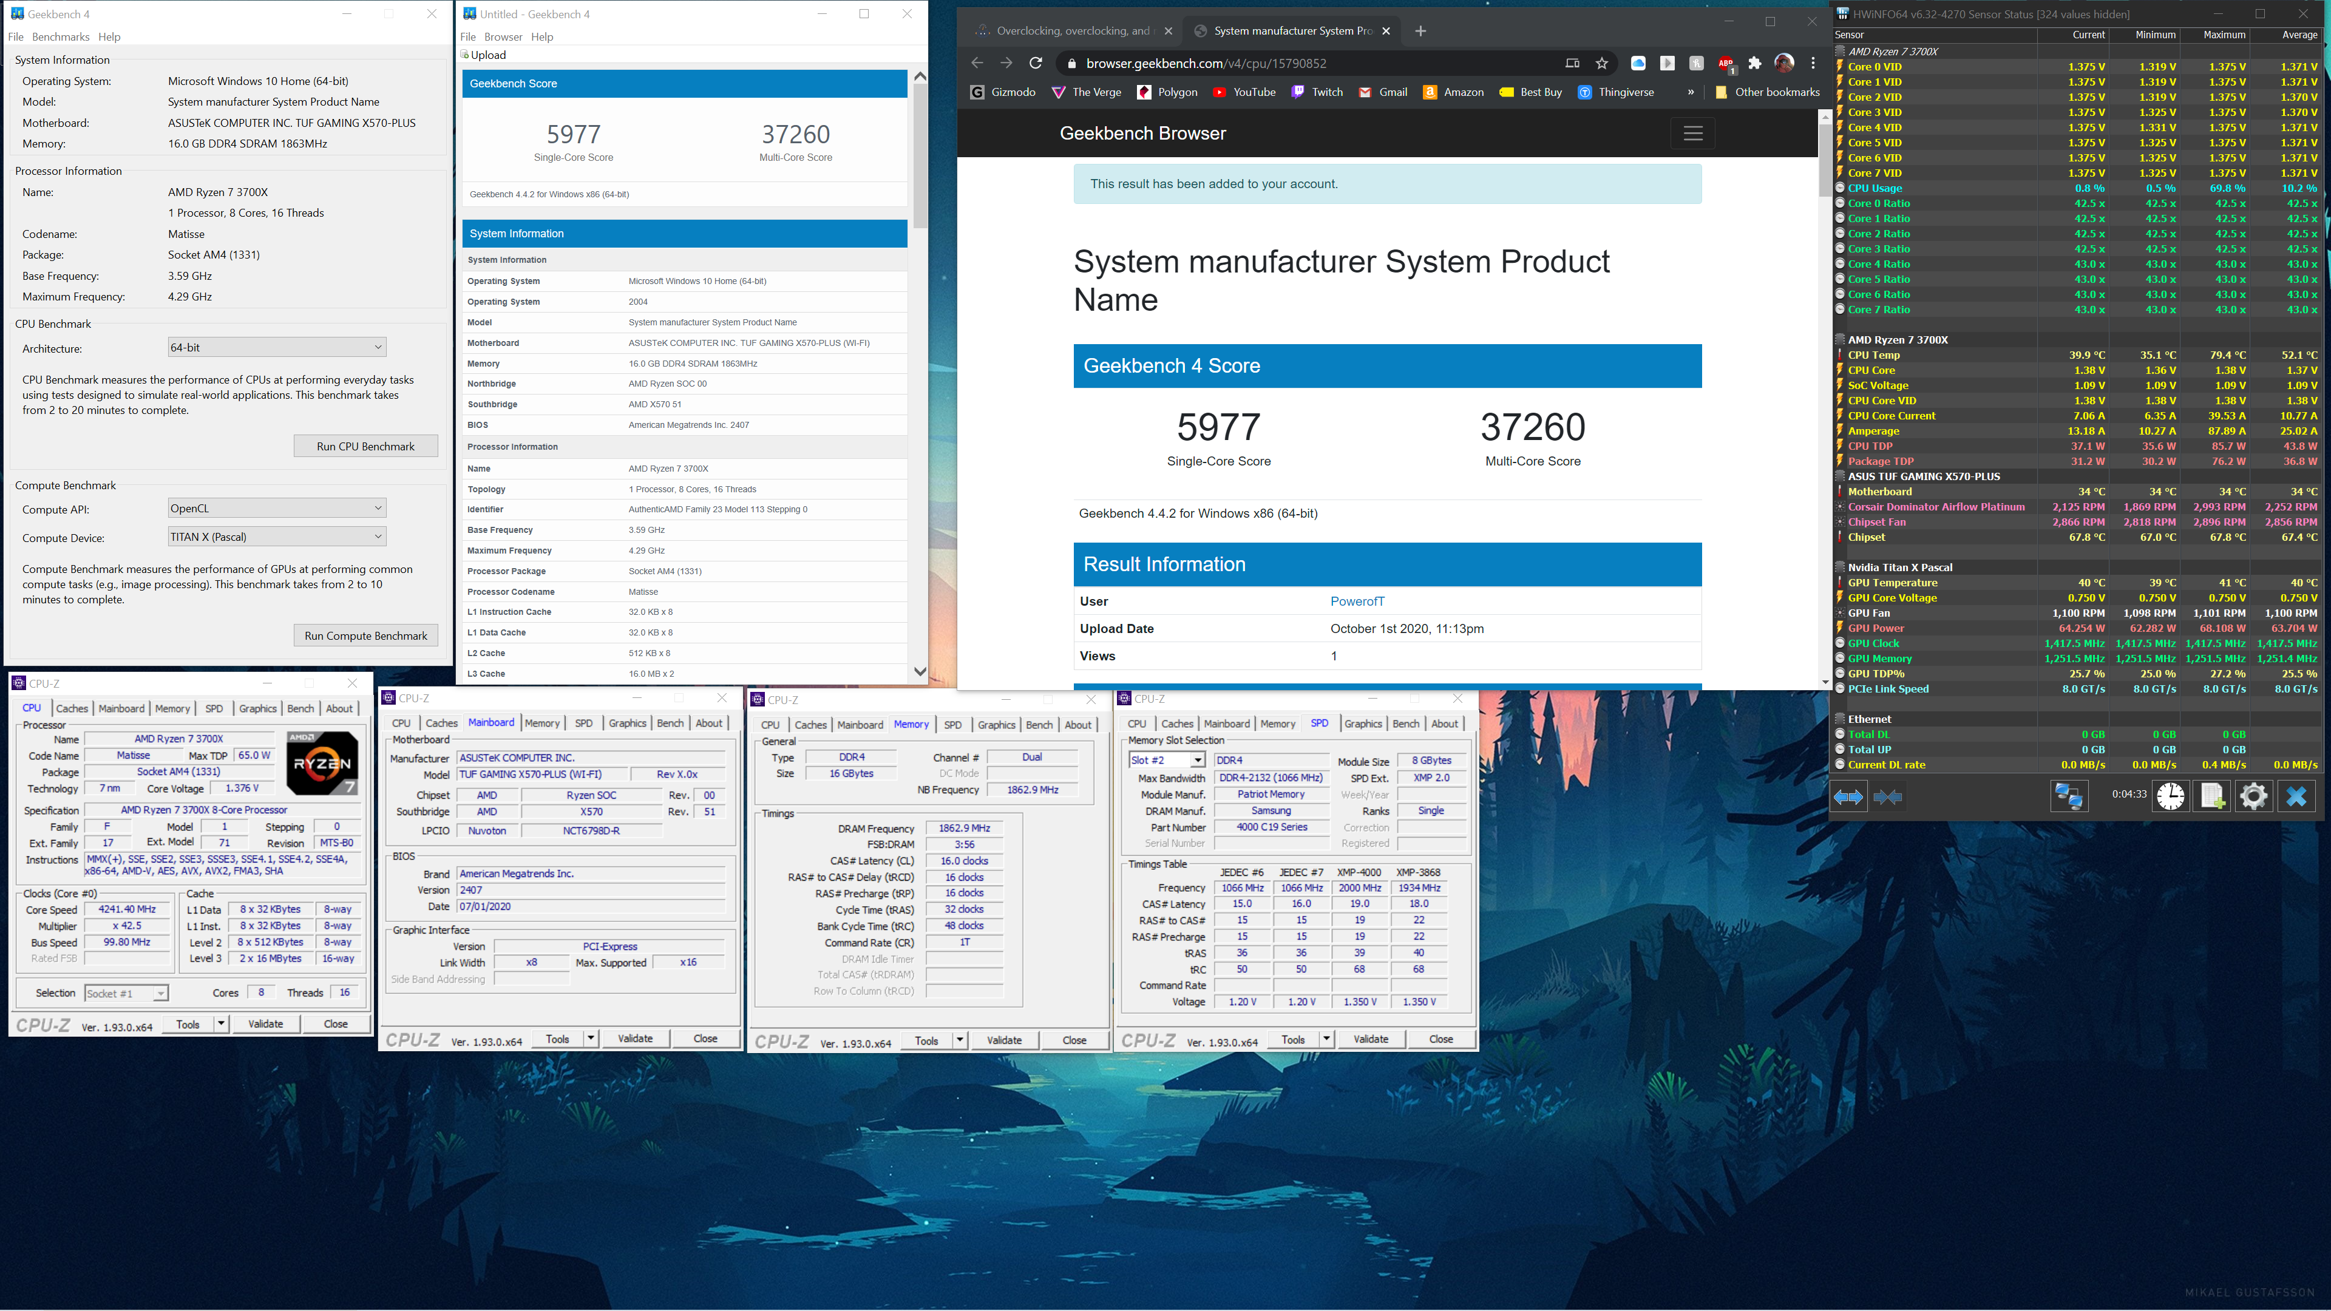
Task: Open the YouTube bookmark
Action: tap(1244, 92)
